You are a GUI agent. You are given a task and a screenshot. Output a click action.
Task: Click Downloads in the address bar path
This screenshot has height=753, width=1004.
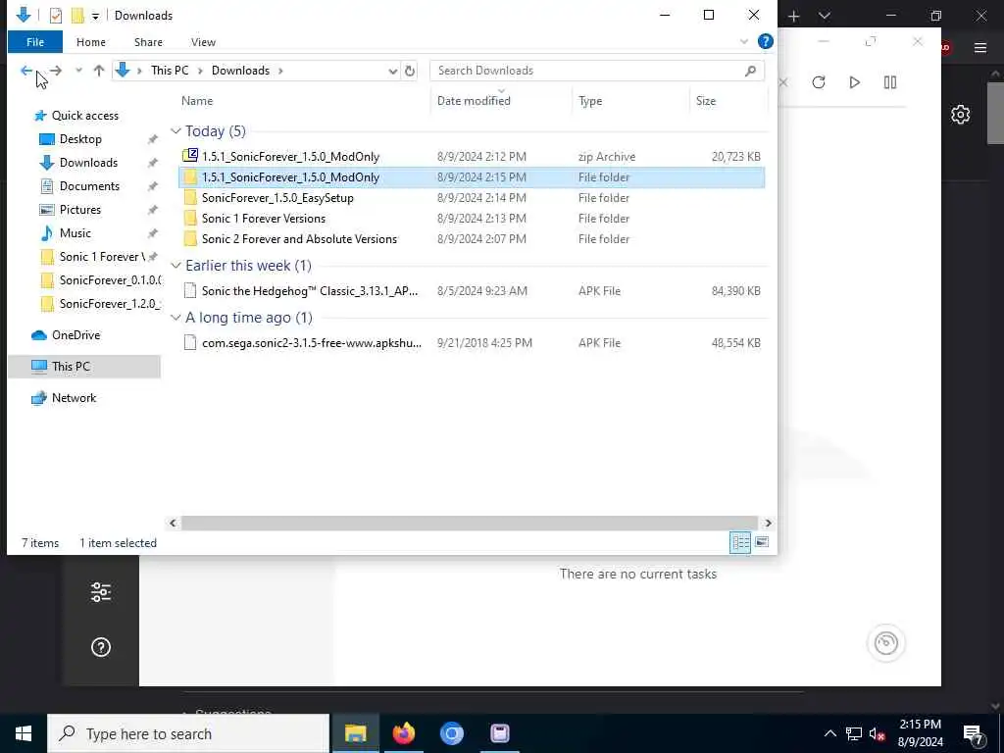241,71
